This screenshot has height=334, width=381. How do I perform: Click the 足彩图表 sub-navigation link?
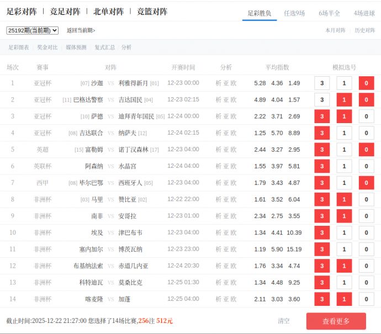tap(19, 47)
